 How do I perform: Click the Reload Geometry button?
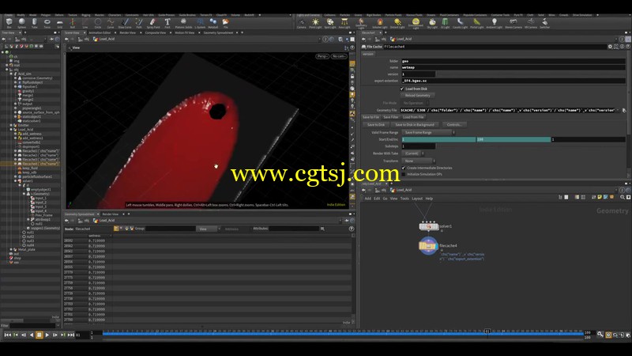point(418,96)
